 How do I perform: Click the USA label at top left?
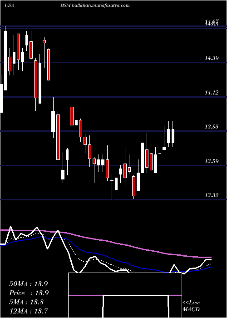pos(9,5)
